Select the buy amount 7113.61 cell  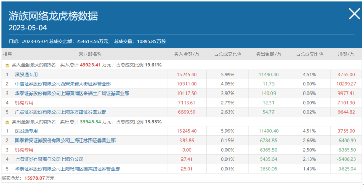click(187, 103)
